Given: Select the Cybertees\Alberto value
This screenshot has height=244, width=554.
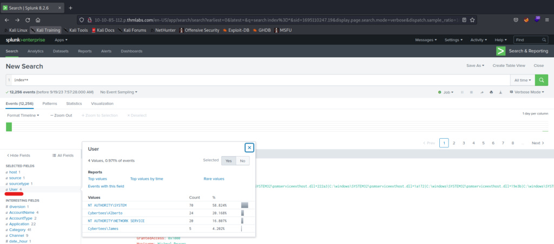Looking at the screenshot, I should pos(105,213).
